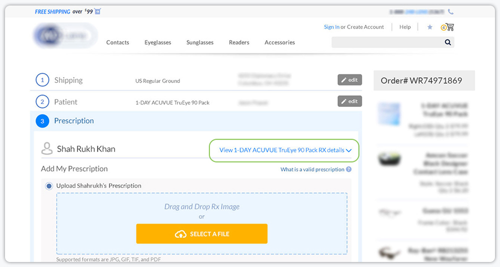Open the Eyeglasses menu

(x=158, y=42)
